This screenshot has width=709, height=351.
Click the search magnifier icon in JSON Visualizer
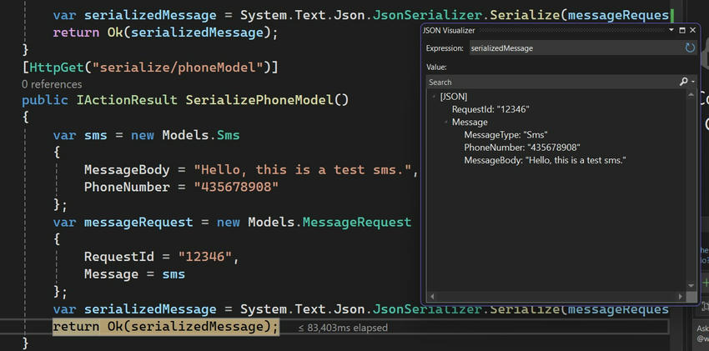tap(684, 82)
